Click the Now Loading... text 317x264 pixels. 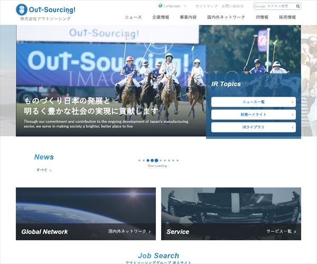coord(158,166)
